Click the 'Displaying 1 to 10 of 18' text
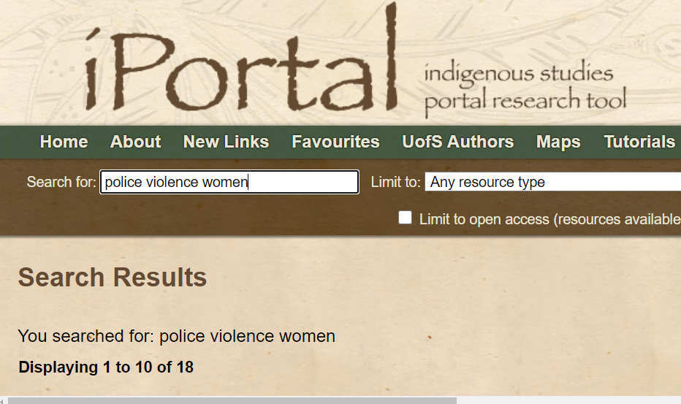 click(x=106, y=367)
